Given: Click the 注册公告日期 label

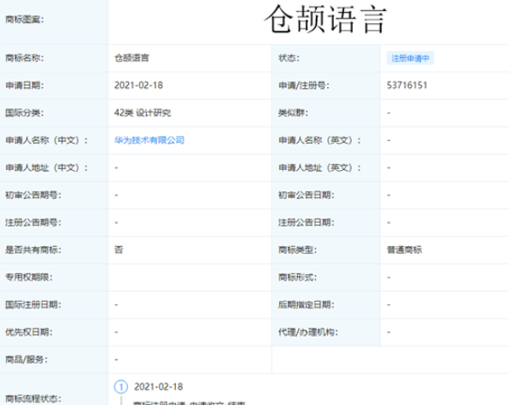Looking at the screenshot, I should [x=306, y=223].
